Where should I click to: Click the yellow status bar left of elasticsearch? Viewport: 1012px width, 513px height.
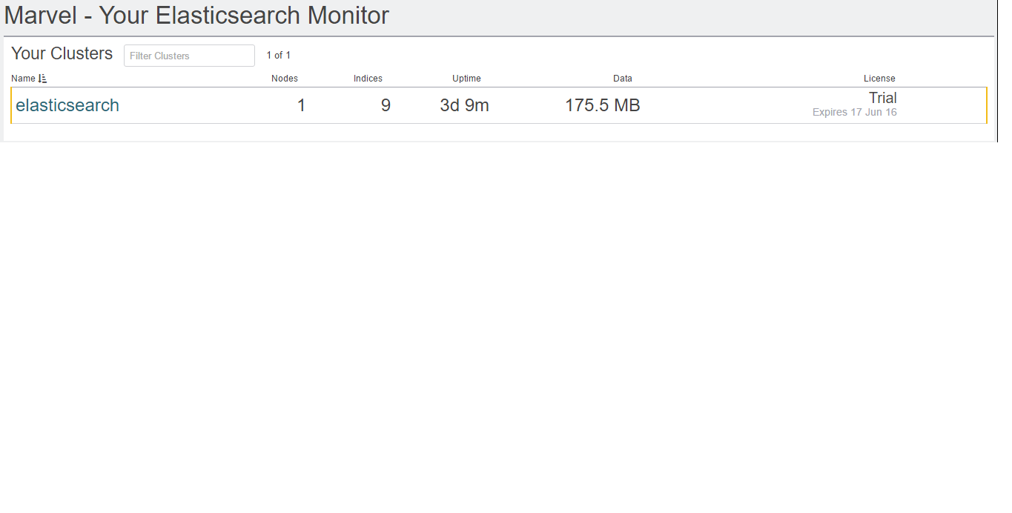tap(11, 105)
